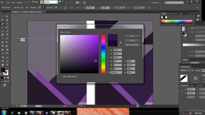Click the hue spectrum slider bar

click(103, 54)
